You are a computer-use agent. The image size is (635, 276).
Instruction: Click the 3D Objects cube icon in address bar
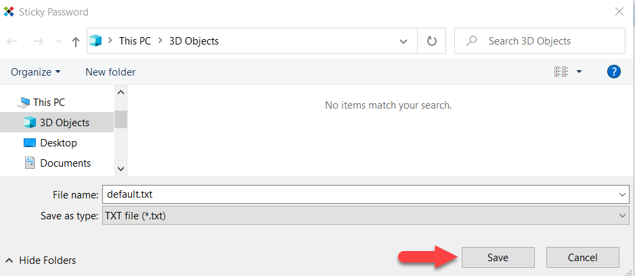click(96, 40)
